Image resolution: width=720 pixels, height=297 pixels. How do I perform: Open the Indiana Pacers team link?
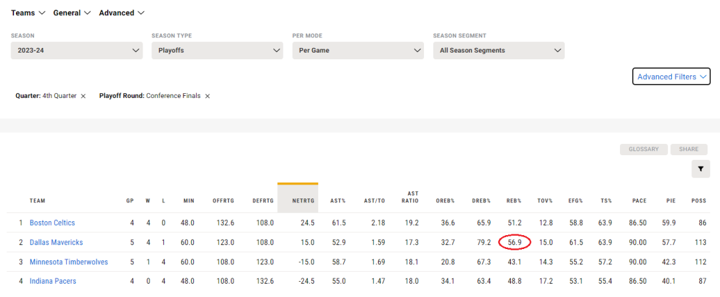tap(53, 282)
